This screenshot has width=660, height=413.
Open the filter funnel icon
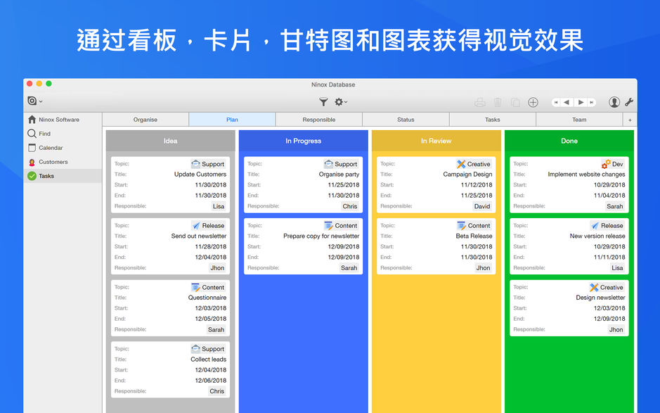(323, 102)
